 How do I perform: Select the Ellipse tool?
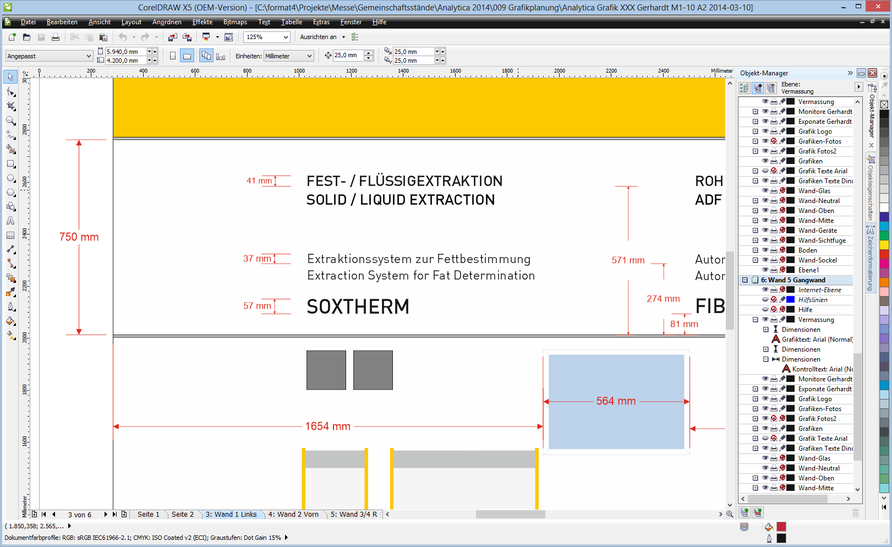tap(10, 178)
